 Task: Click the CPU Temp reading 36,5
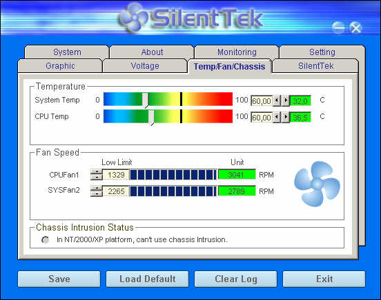[x=300, y=118]
